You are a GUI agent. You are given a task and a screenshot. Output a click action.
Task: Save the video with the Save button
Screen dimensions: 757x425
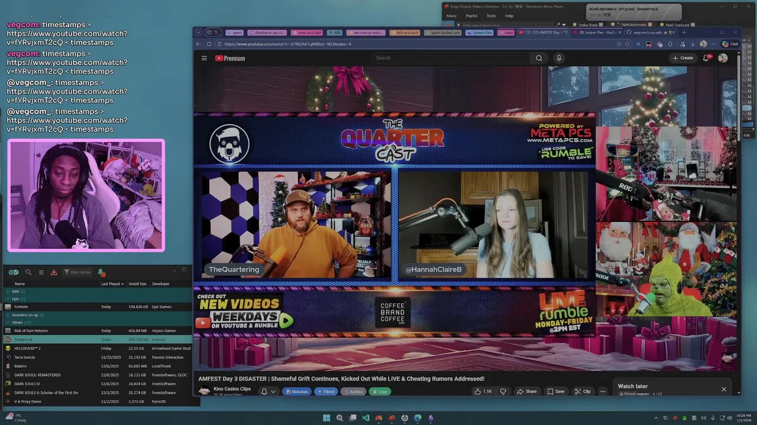[556, 391]
